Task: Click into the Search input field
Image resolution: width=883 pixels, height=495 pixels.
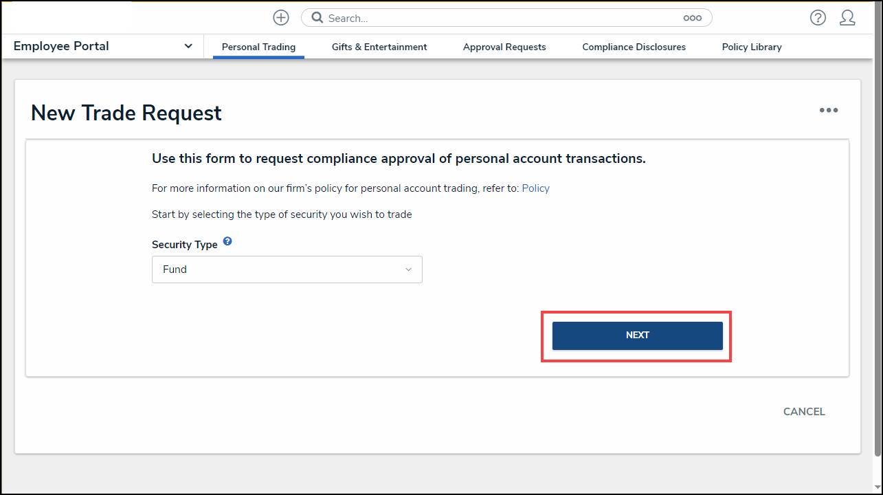Action: click(502, 19)
